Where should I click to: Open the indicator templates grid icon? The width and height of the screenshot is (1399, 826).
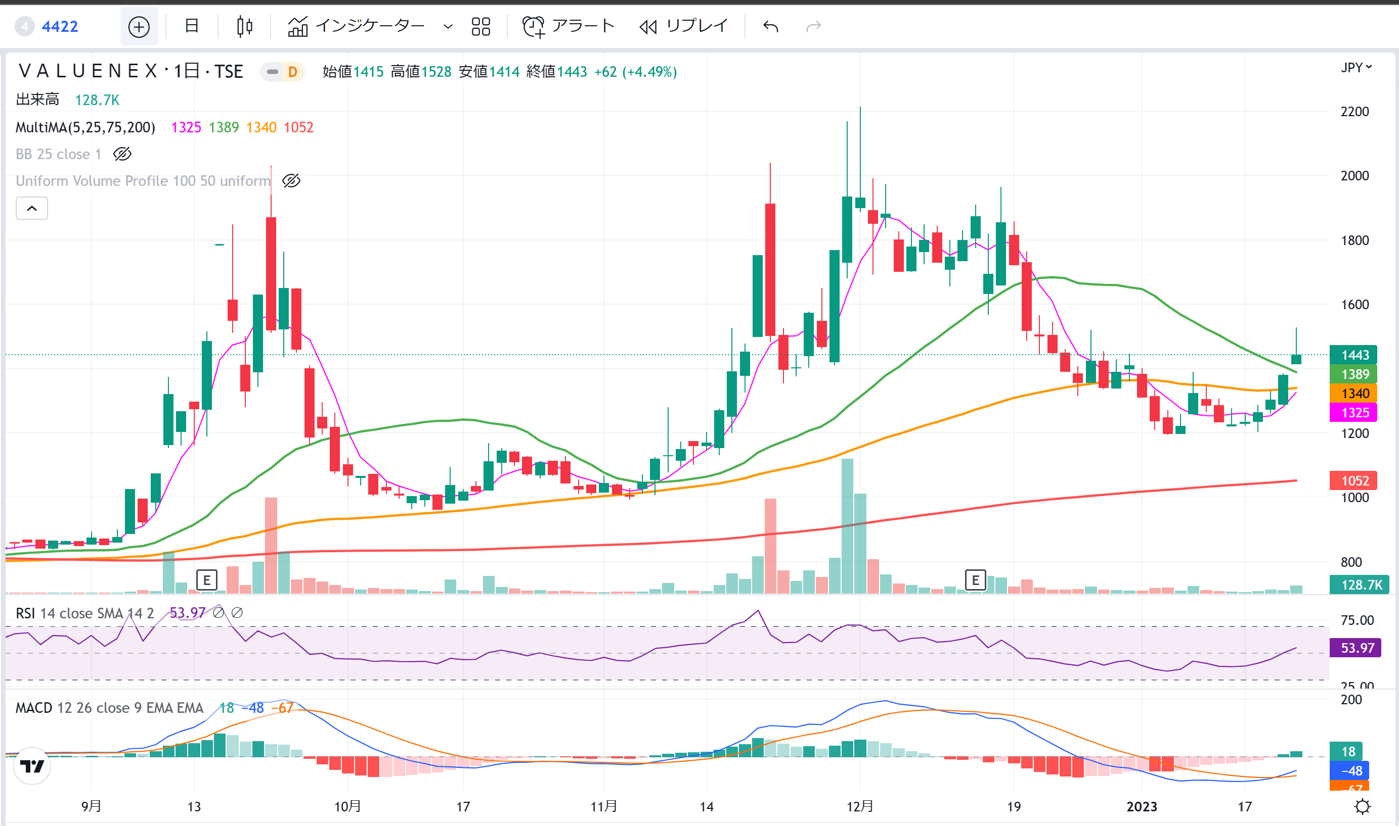(x=480, y=26)
